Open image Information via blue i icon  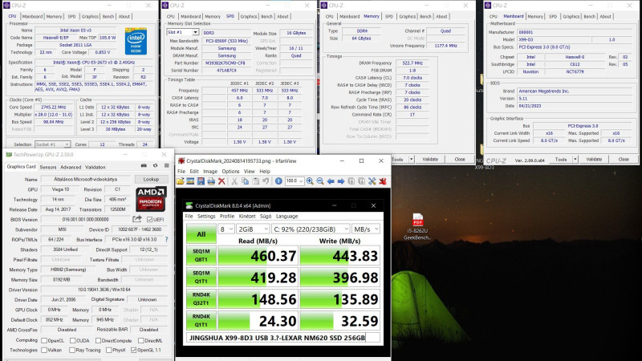point(278,181)
